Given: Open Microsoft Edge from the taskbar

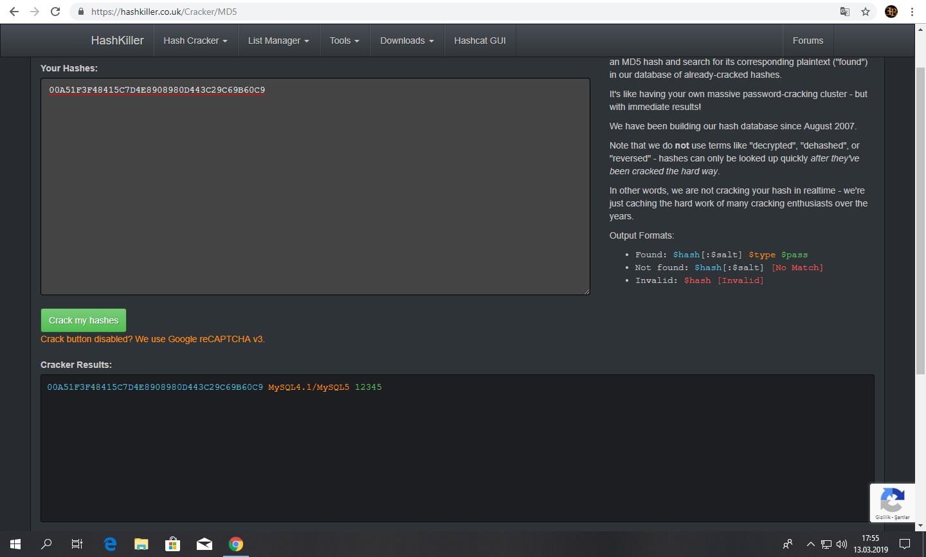Looking at the screenshot, I should coord(110,544).
